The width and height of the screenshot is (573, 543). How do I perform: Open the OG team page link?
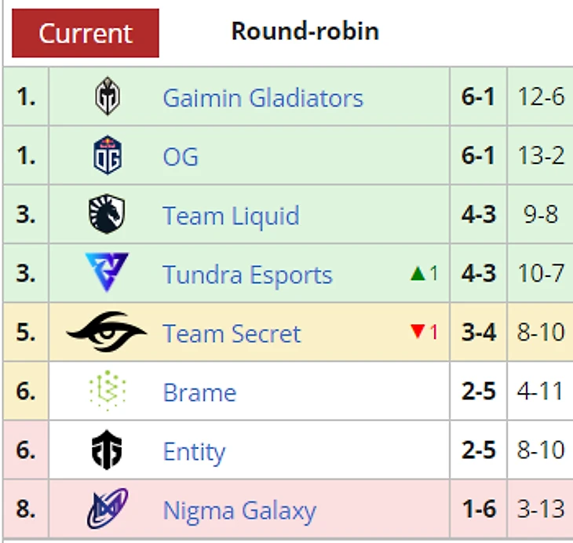click(181, 156)
